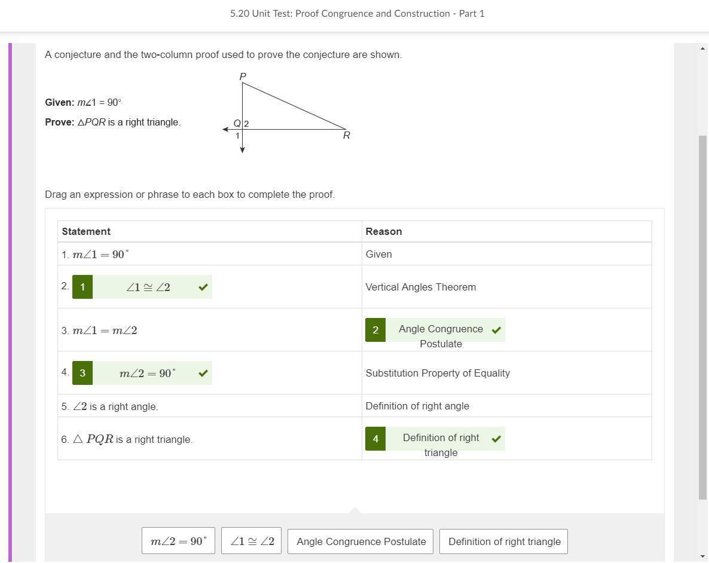Image resolution: width=709 pixels, height=563 pixels.
Task: Pick Definition of right triangle tile from bank
Action: click(504, 541)
